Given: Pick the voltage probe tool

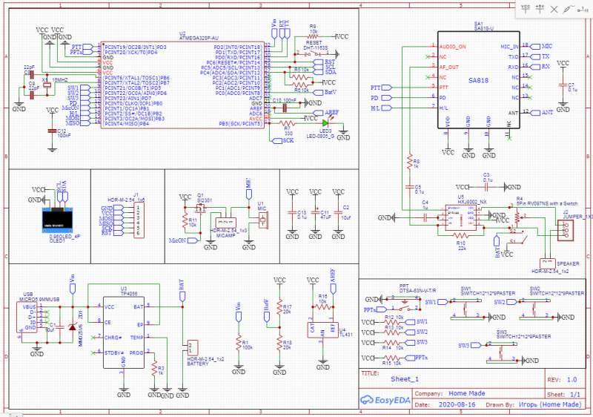Looking at the screenshot, I should click(569, 7).
